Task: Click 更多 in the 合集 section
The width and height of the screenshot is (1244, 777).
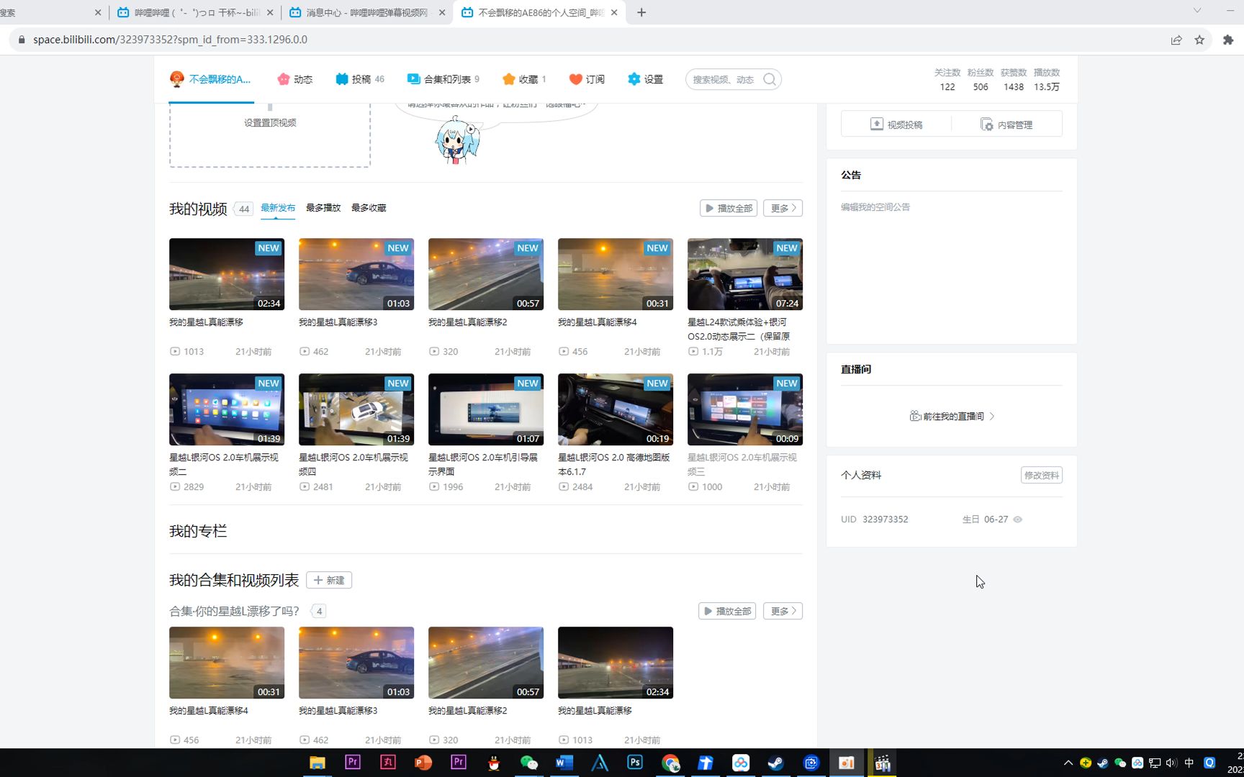Action: (783, 611)
